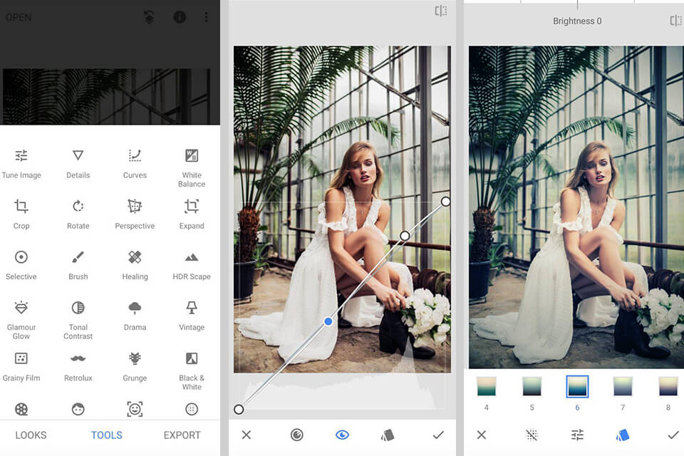
Task: Open the Perspective tool
Action: point(134,209)
